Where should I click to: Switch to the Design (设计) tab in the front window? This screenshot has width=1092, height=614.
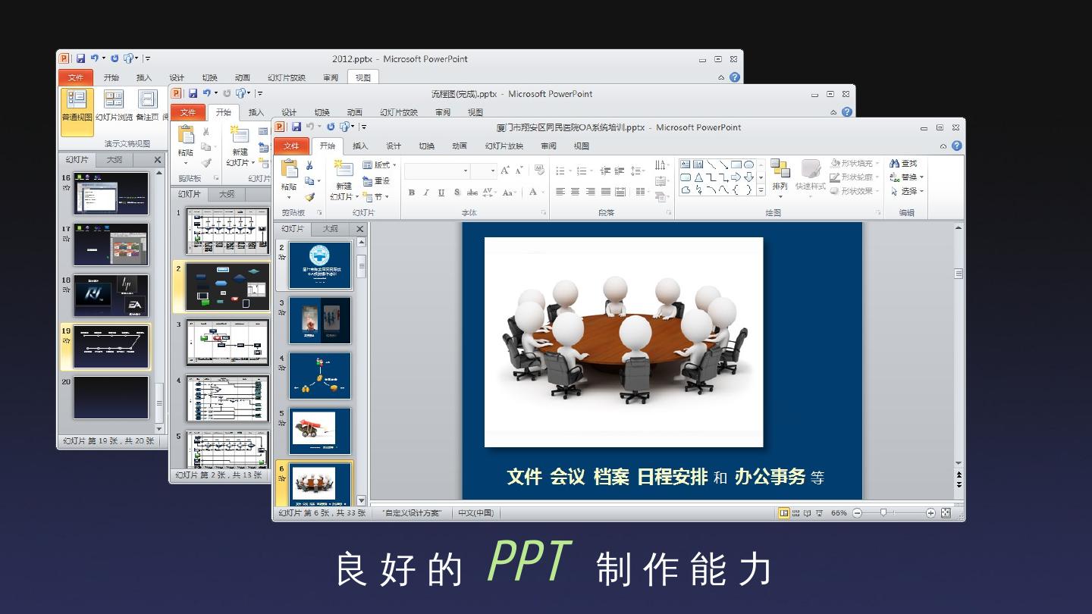click(394, 146)
